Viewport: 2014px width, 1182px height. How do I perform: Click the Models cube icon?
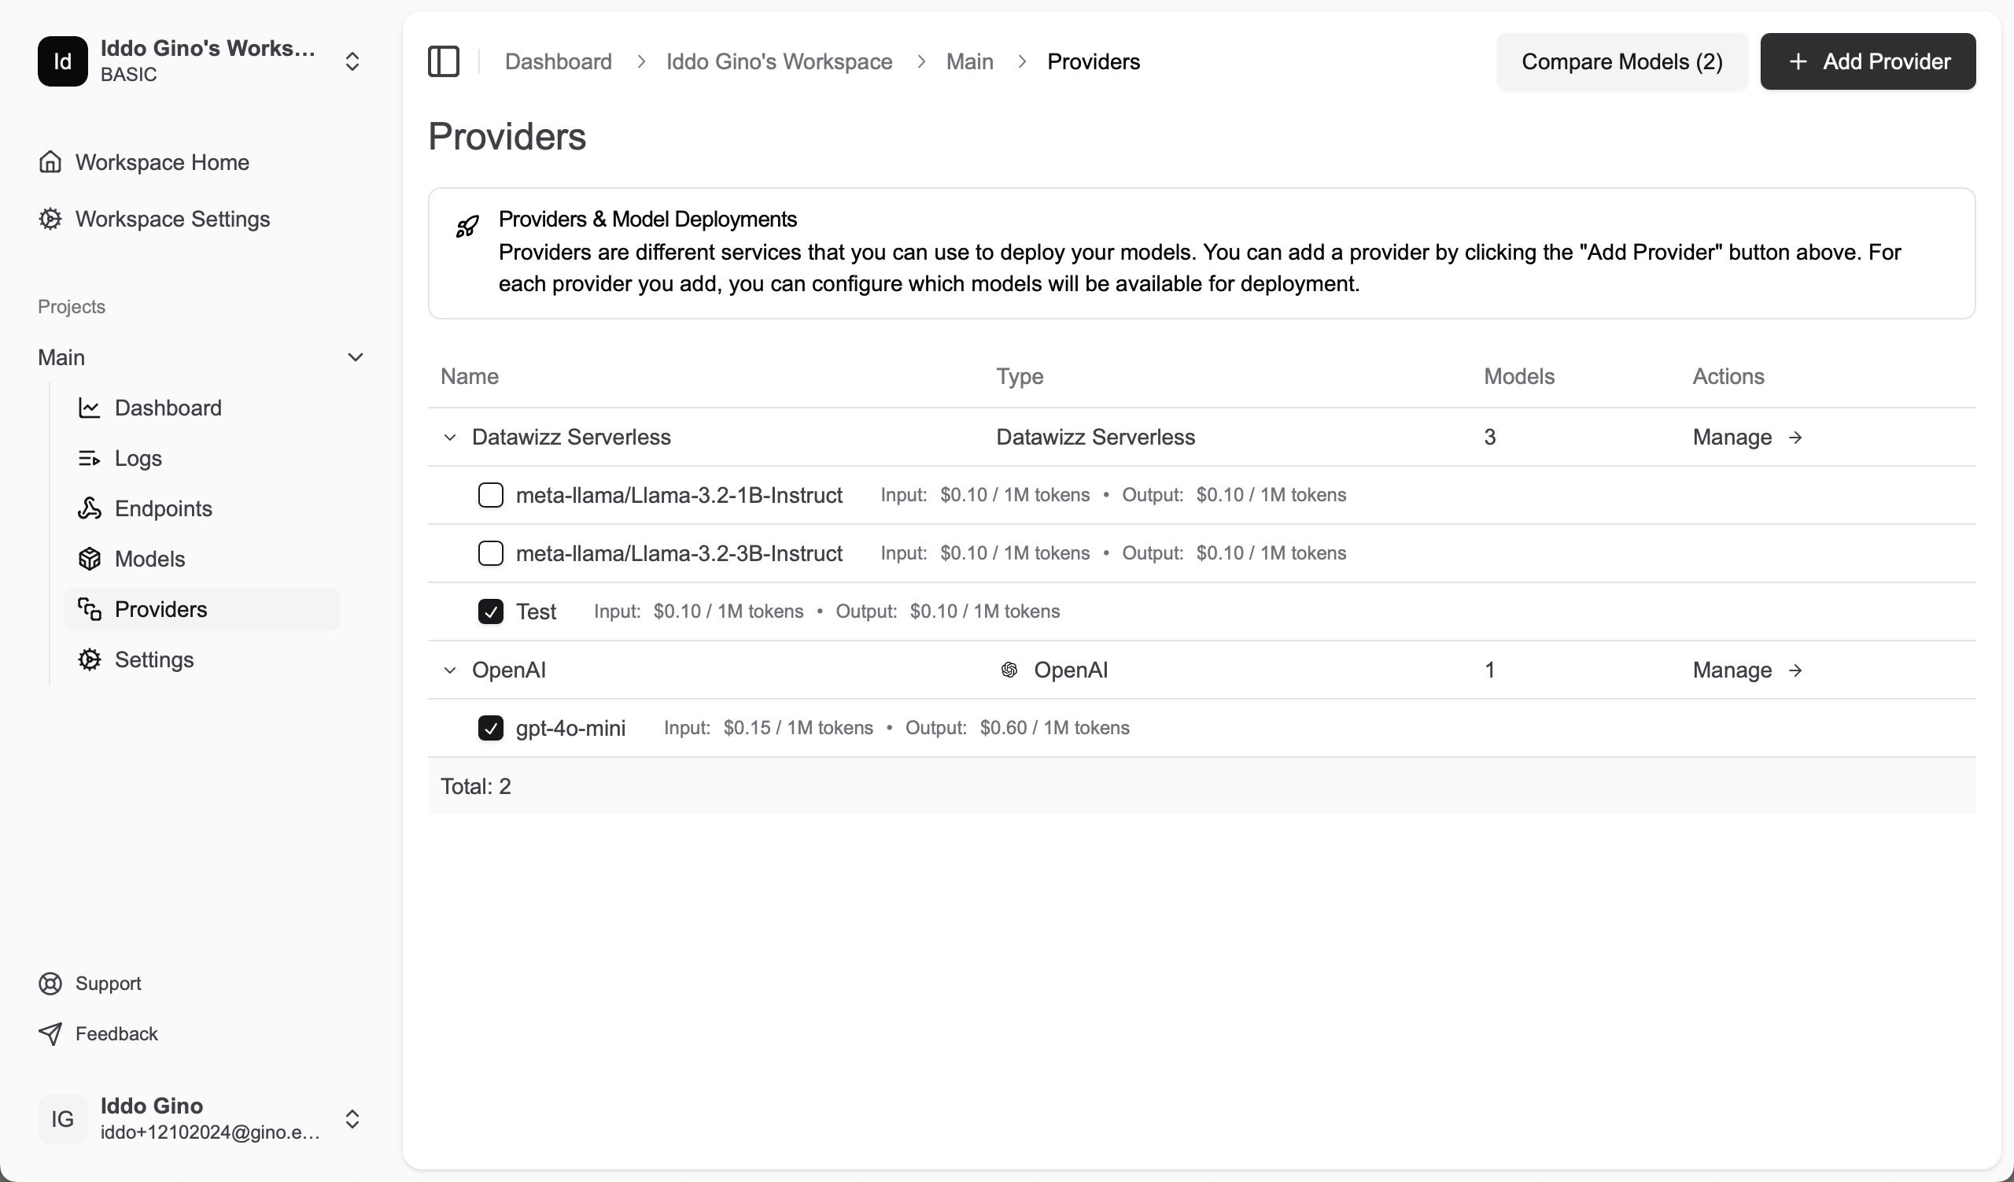click(x=90, y=559)
